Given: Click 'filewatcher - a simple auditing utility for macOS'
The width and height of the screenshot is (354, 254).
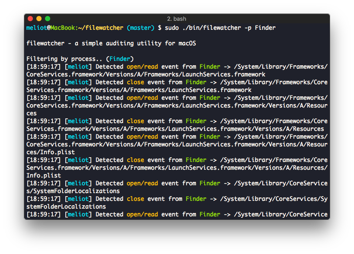Looking at the screenshot, I should pos(111,43).
